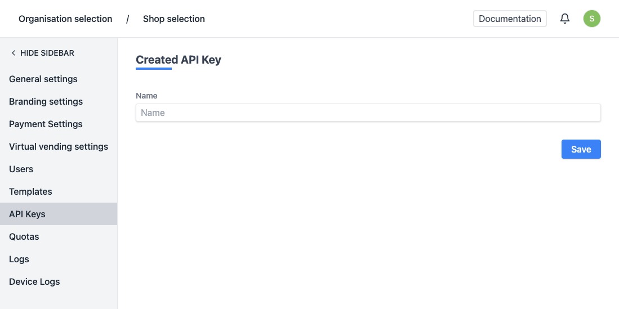View Logs from the sidebar
This screenshot has height=309, width=619.
click(x=19, y=259)
